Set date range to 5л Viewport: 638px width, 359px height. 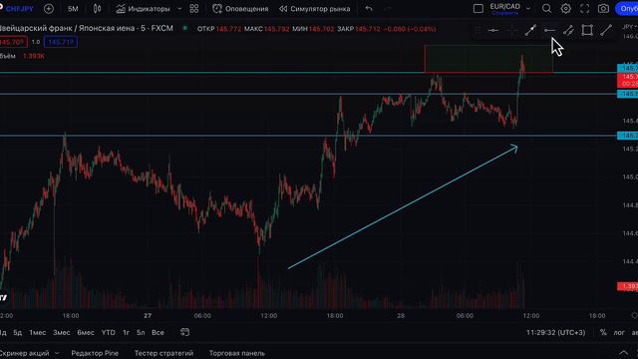click(141, 332)
